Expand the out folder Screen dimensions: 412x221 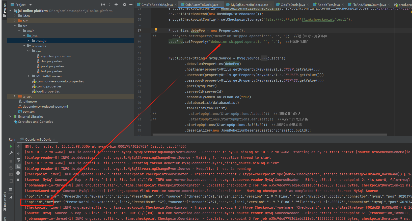pos(15,21)
